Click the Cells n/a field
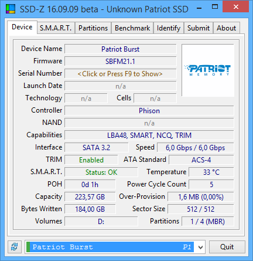 click(155, 99)
